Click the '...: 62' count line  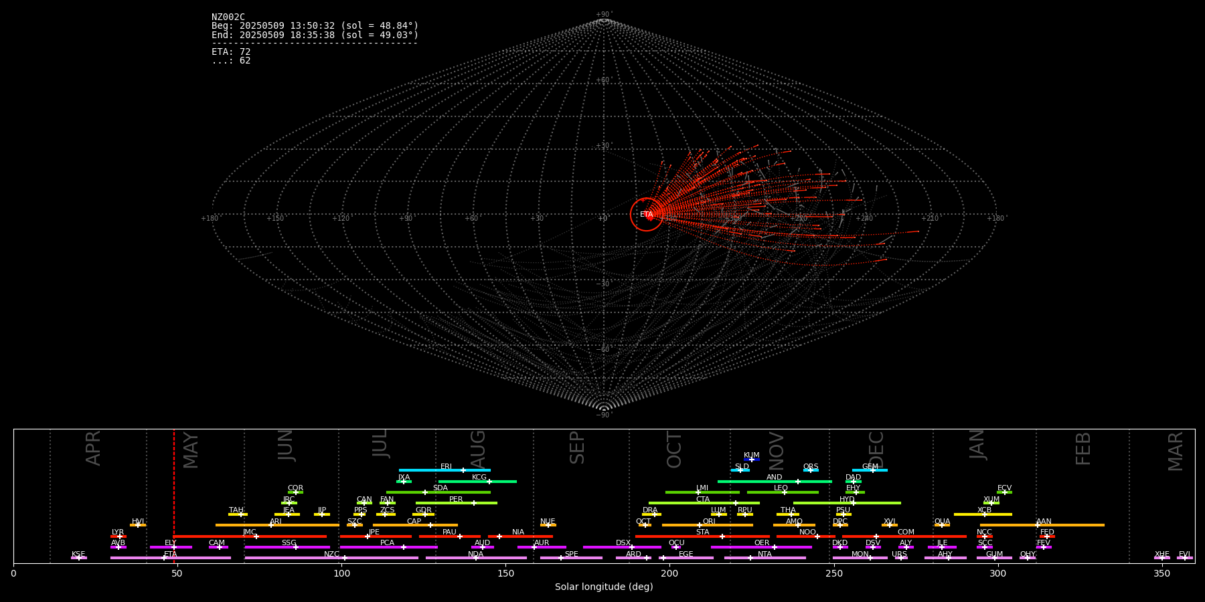pos(231,61)
